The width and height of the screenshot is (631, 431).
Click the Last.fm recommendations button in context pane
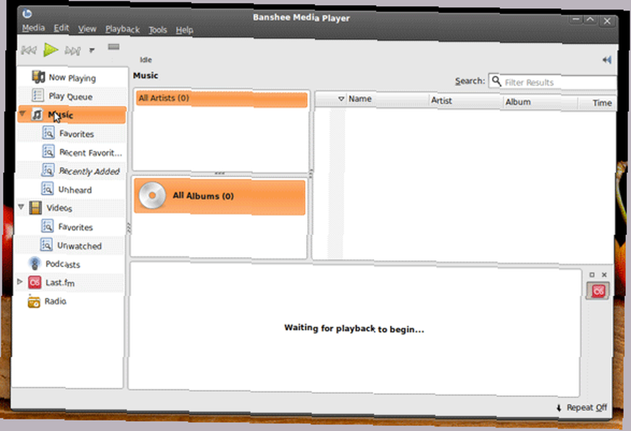pyautogui.click(x=598, y=291)
